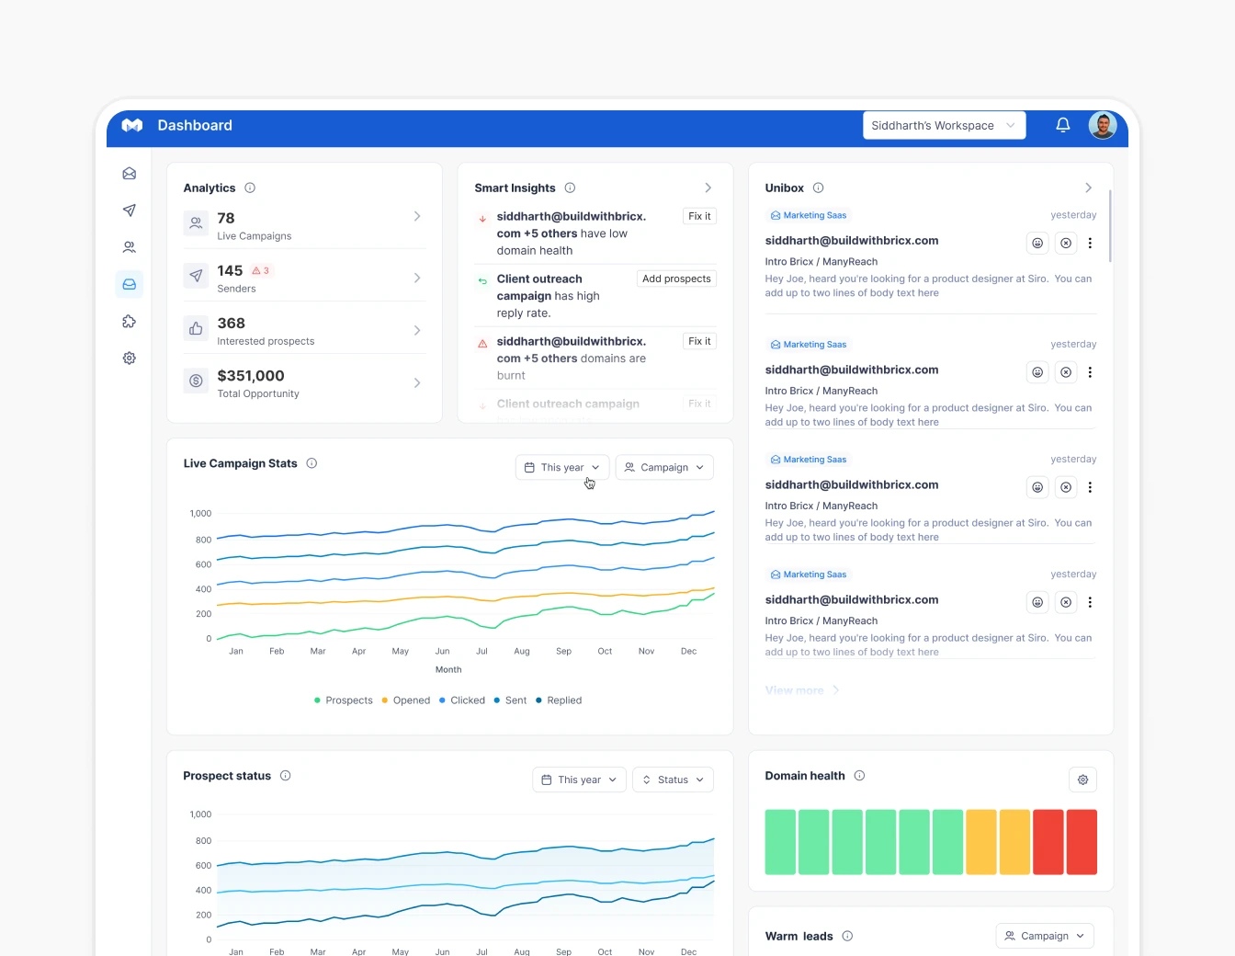The width and height of the screenshot is (1235, 956).
Task: Expand the Smart Insights panel via its chevron
Action: pyautogui.click(x=708, y=188)
